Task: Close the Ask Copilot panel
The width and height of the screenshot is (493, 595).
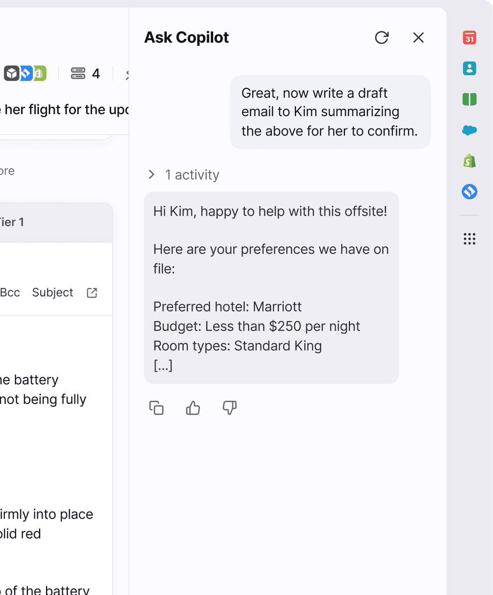Action: 418,37
